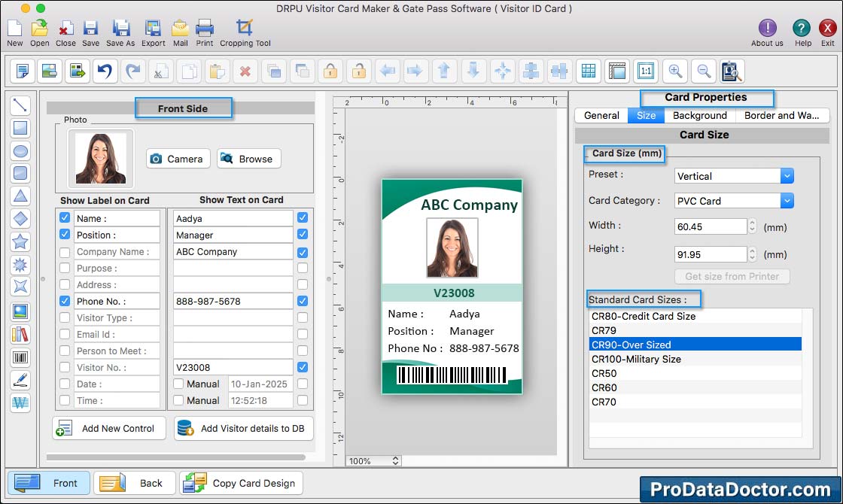Click the Phone No. field 888-987-5678
Image resolution: width=843 pixels, height=504 pixels.
233,301
